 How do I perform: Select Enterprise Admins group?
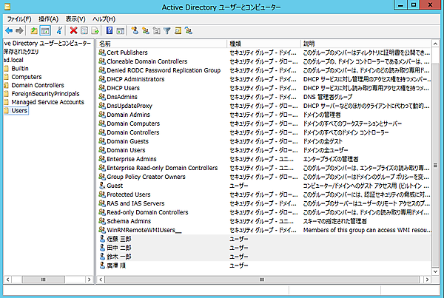click(x=132, y=159)
